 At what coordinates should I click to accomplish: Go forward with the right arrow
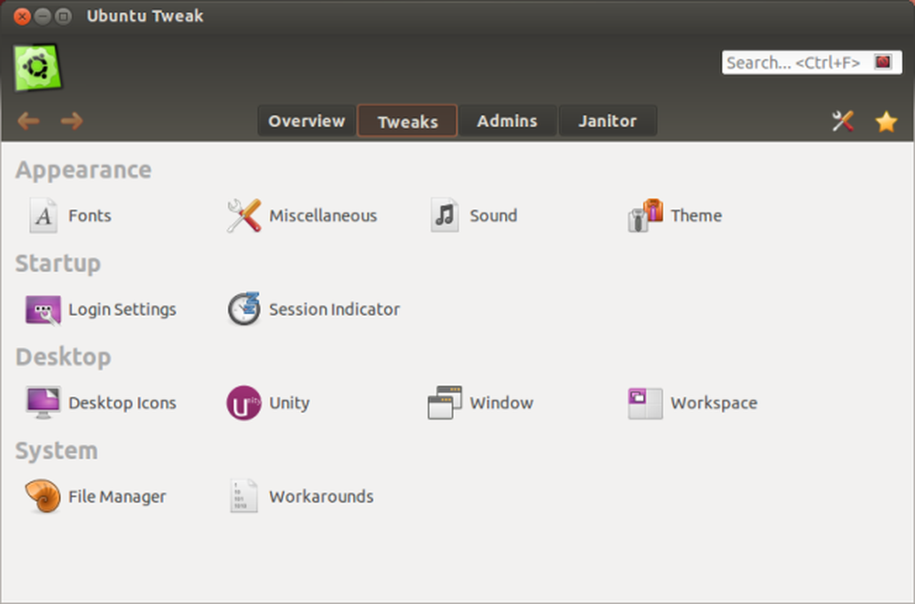tap(71, 121)
